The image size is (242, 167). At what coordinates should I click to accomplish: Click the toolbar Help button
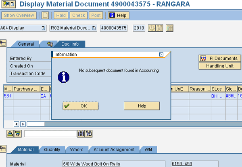coord(118,15)
